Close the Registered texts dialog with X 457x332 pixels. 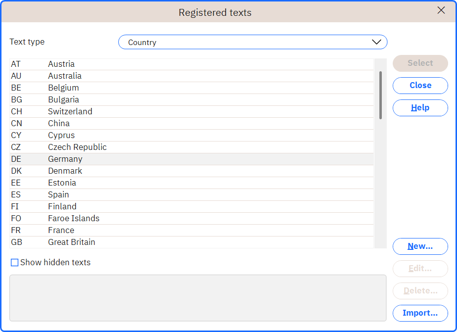[x=441, y=10]
